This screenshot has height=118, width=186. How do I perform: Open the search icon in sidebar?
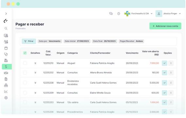pyautogui.click(x=6, y=28)
